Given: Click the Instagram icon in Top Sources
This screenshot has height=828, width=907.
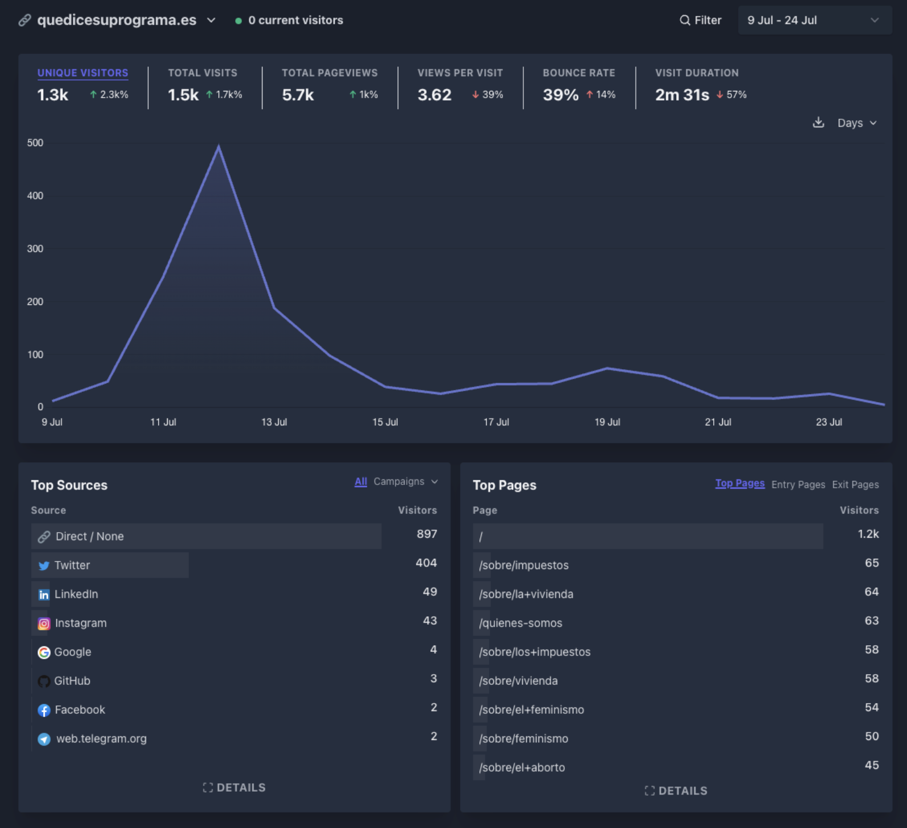Looking at the screenshot, I should (44, 624).
